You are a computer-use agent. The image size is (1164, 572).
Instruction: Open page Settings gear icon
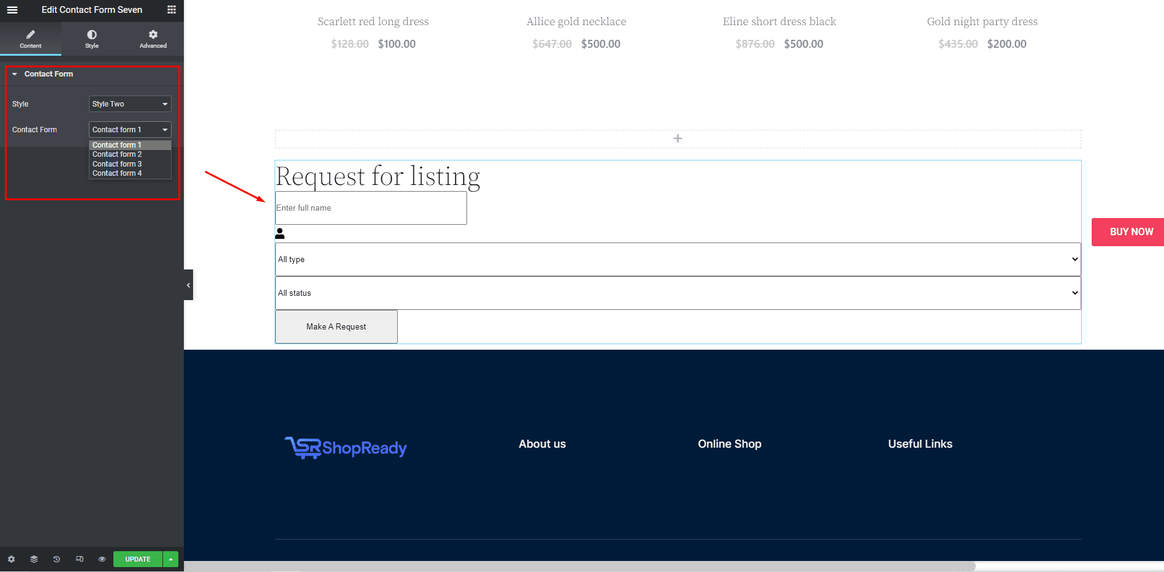[11, 559]
